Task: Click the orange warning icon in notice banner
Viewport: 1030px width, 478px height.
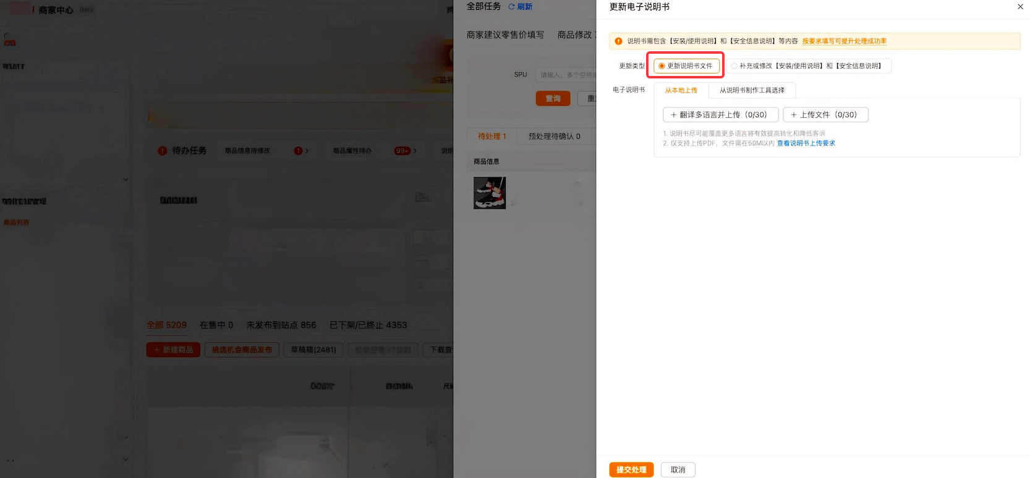Action: pos(618,41)
